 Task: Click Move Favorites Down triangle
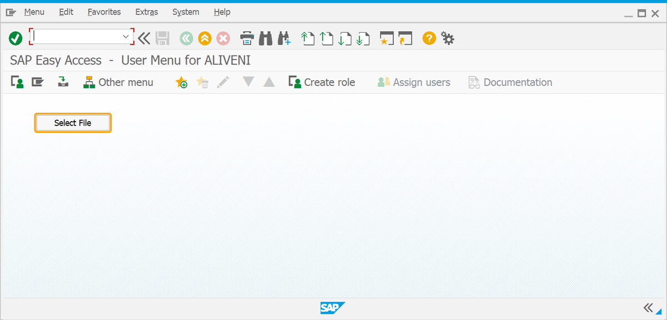point(248,82)
